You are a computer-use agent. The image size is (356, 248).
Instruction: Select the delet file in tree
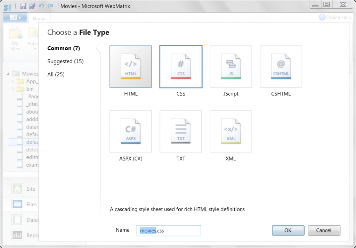(28, 149)
